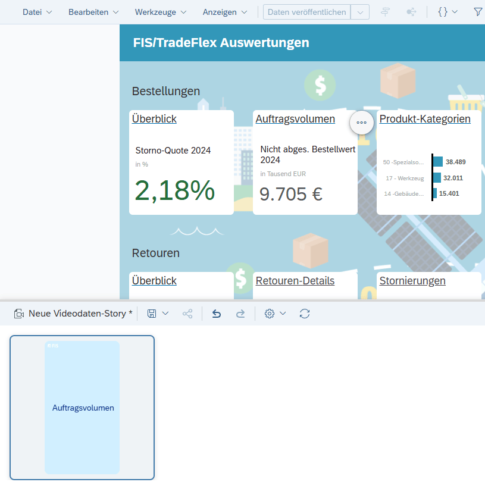The height and width of the screenshot is (482, 485).
Task: Click the signpost icon in top toolbar
Action: (385, 12)
